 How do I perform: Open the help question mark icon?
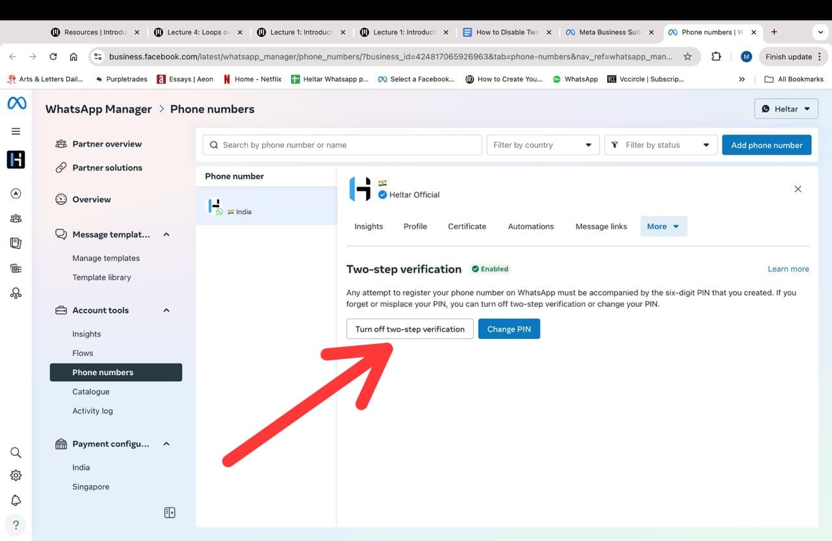pos(16,525)
